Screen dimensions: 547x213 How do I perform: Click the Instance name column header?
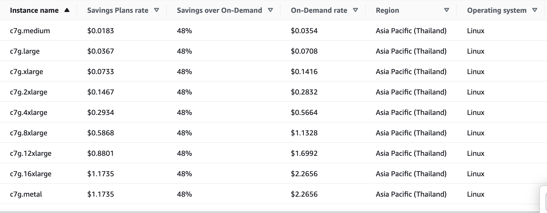[x=34, y=10]
